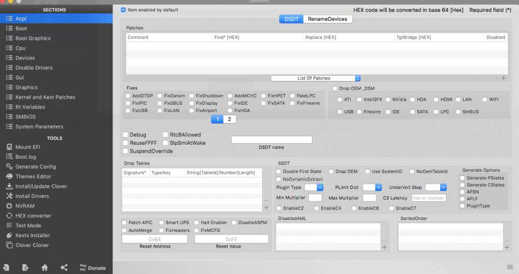Toggle Item enabled by default
Screen dimensions: 519x274
point(123,10)
